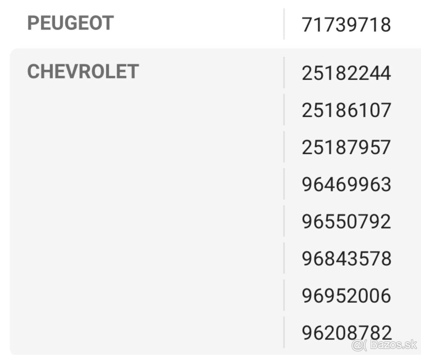Click part number 96208782

click(x=346, y=333)
